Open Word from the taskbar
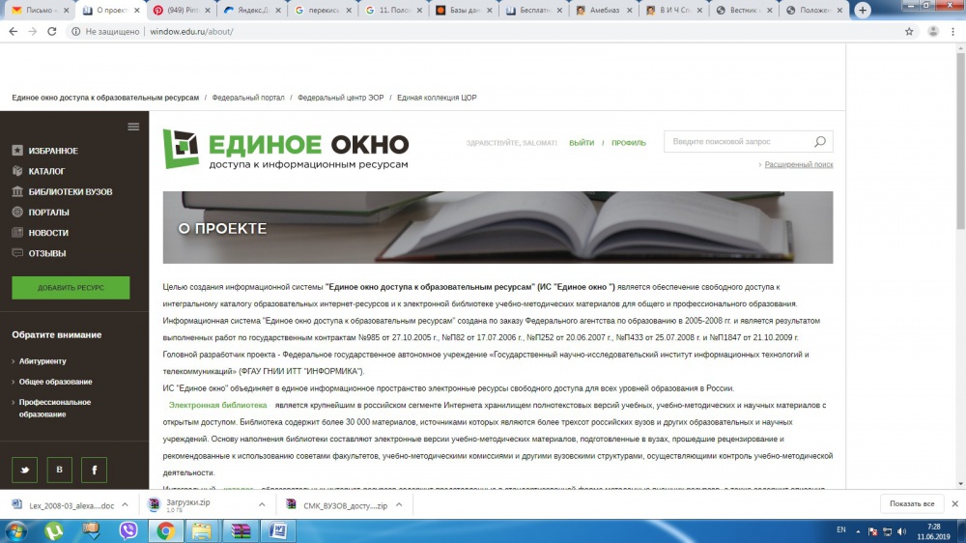The height and width of the screenshot is (543, 966). (278, 530)
